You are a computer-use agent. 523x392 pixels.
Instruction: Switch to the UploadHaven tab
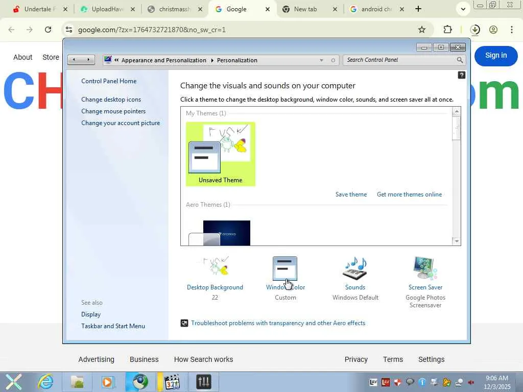pos(107,9)
